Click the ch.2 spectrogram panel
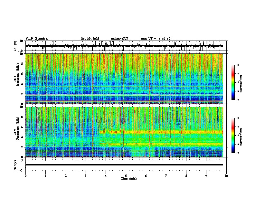Screen dimensions: 255x197 click(124, 132)
